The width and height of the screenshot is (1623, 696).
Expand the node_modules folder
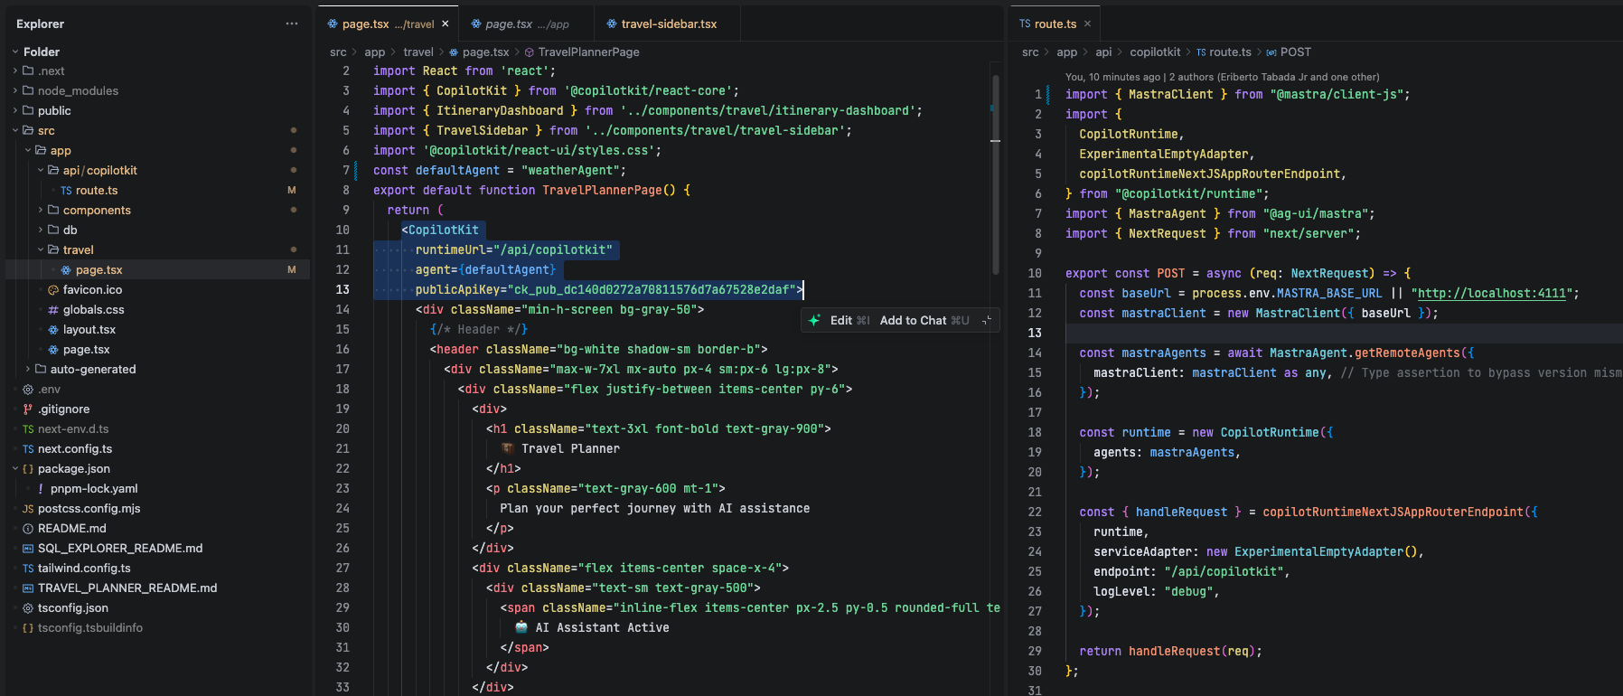coord(15,91)
